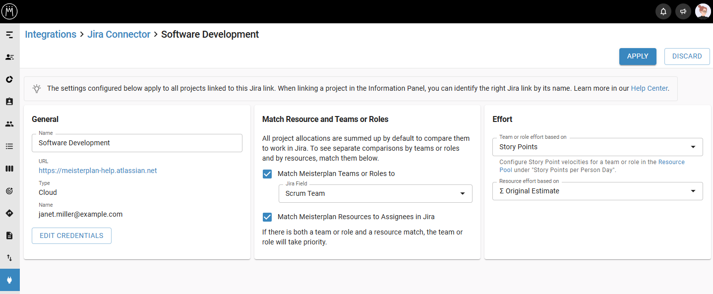This screenshot has height=294, width=713.
Task: Open Resource effort based on dropdown
Action: [597, 191]
